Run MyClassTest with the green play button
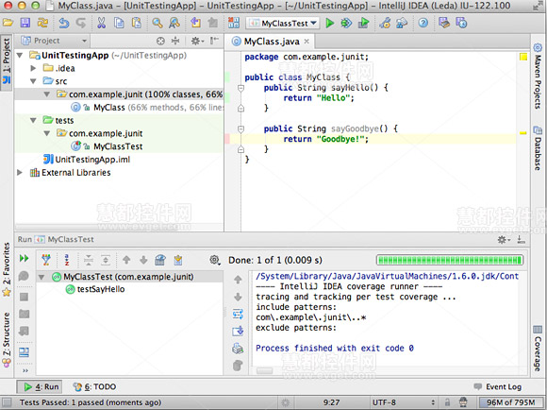This screenshot has width=547, height=410. pos(330,23)
